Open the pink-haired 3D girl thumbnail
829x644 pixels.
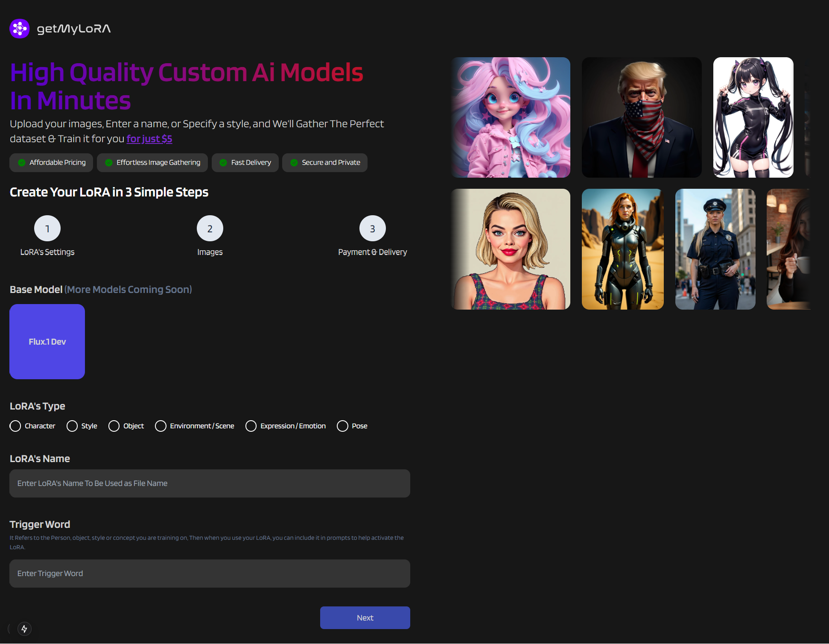click(511, 117)
